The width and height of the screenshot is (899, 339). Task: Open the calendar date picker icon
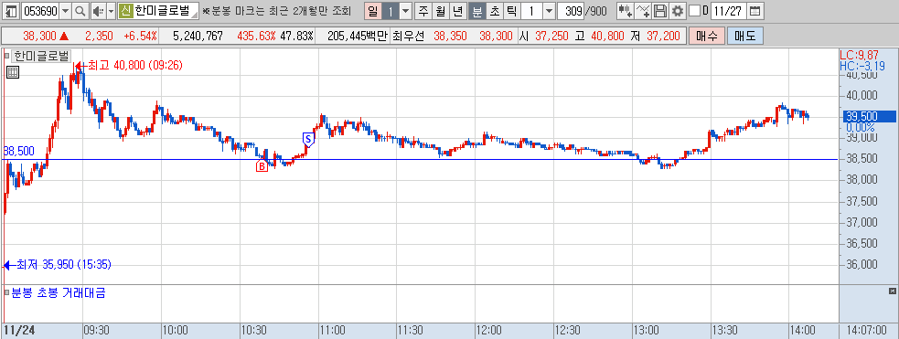(x=755, y=10)
